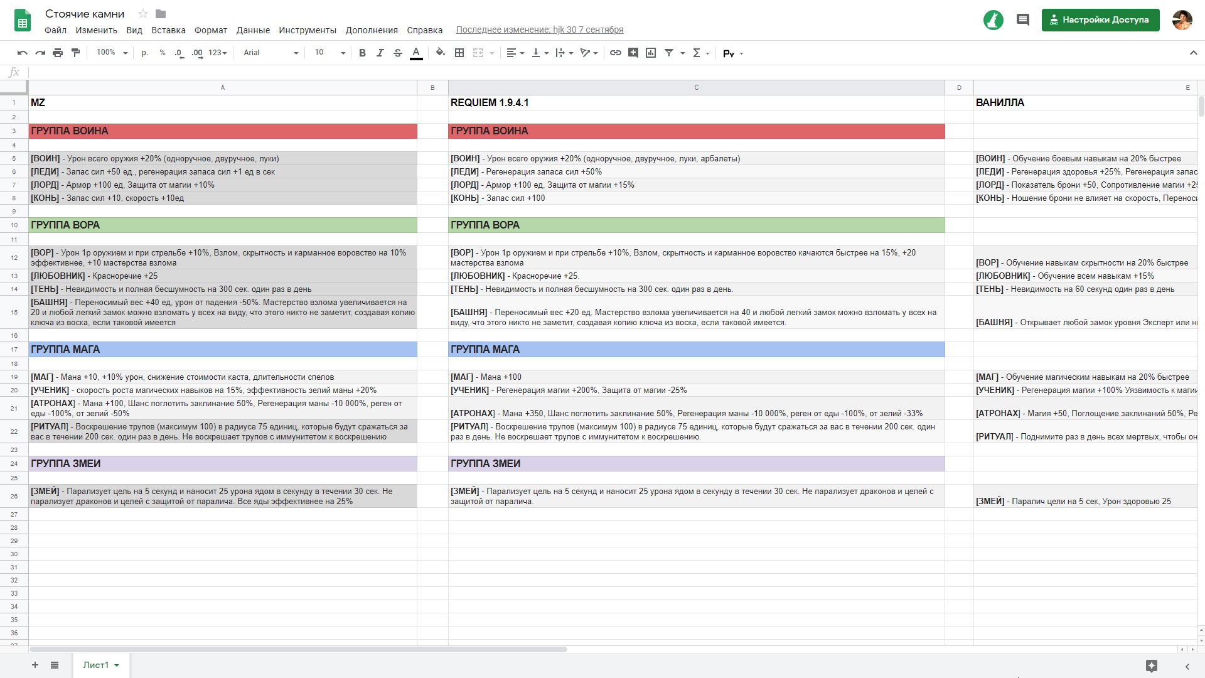Open the Формат menu

[x=210, y=30]
